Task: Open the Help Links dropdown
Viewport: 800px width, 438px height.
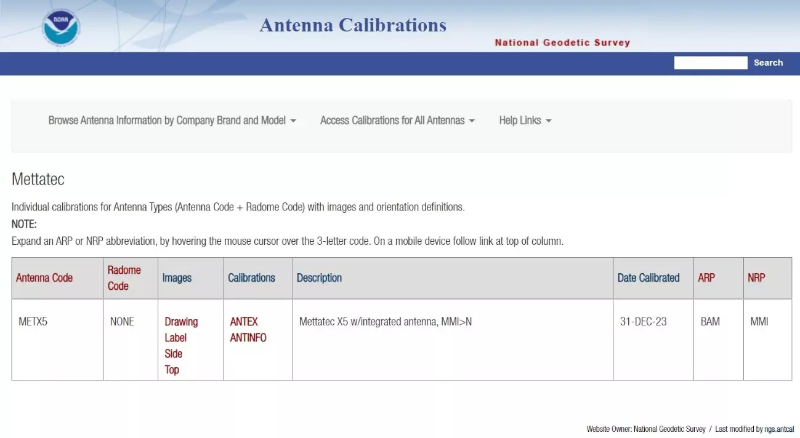Action: [525, 121]
